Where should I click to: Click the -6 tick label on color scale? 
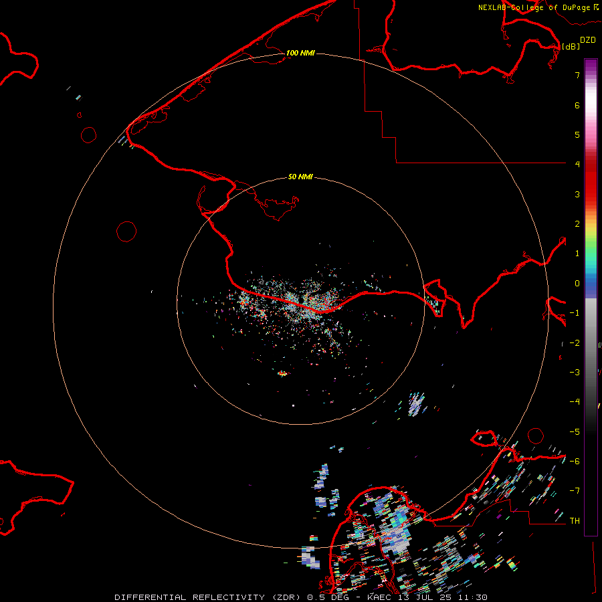tap(575, 462)
